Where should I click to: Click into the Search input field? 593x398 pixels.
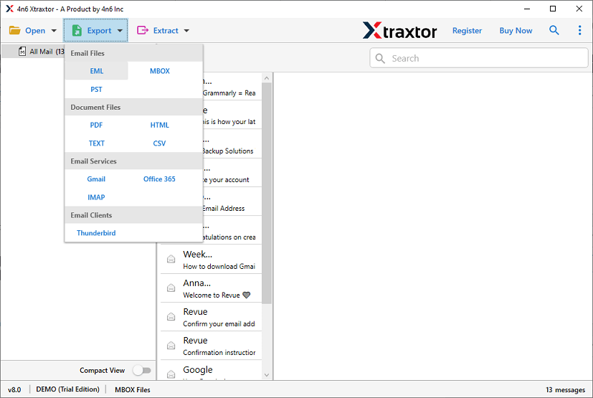(x=479, y=58)
